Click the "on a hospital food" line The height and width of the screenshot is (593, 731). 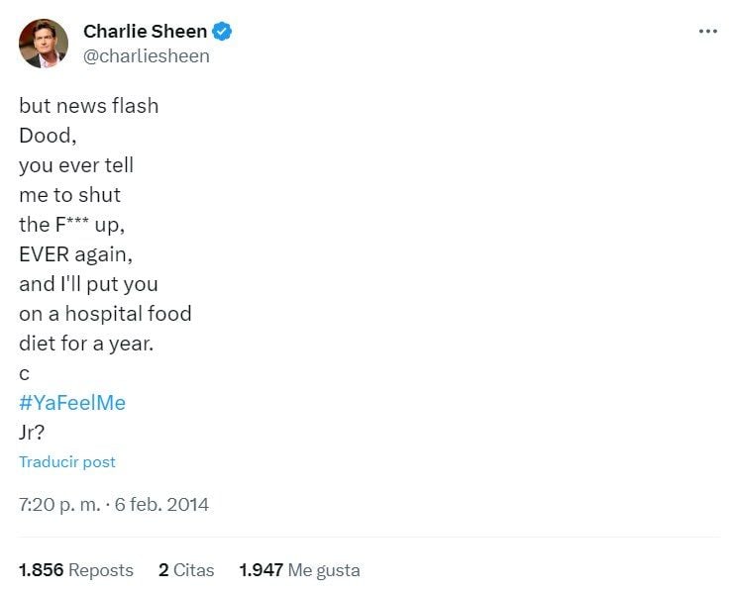(105, 314)
